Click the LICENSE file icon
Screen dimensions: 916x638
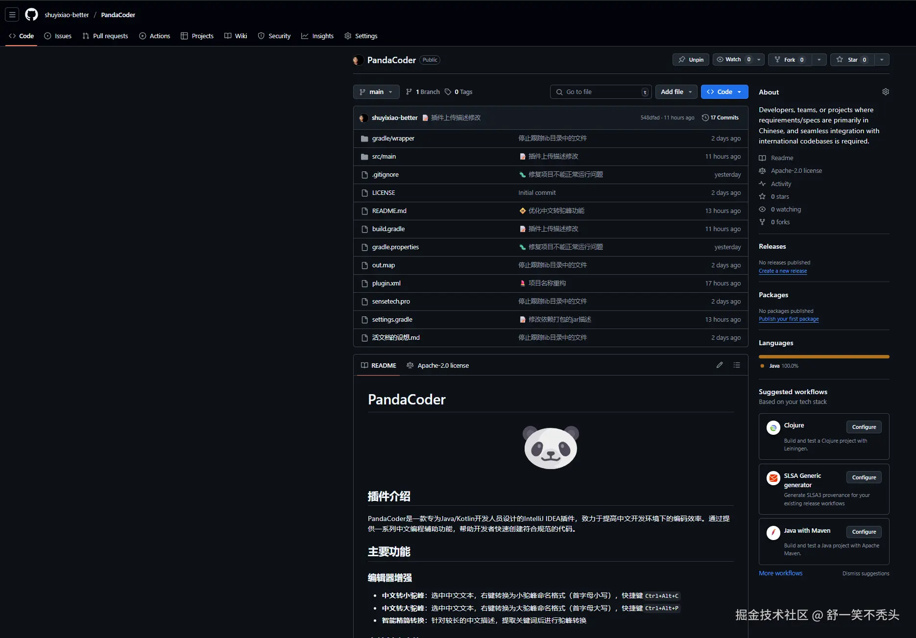[364, 193]
